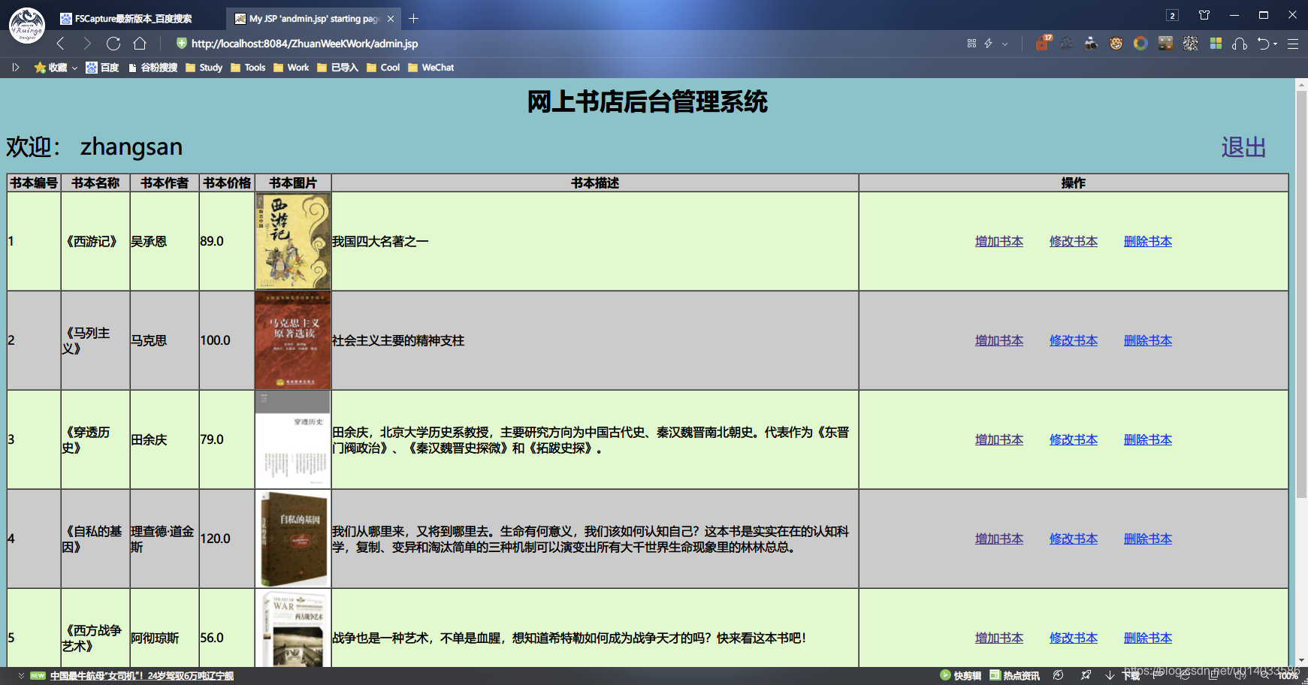Viewport: 1308px width, 685px height.
Task: Click 删除书本 in the 《西方战争艺术》 row
Action: pos(1148,638)
